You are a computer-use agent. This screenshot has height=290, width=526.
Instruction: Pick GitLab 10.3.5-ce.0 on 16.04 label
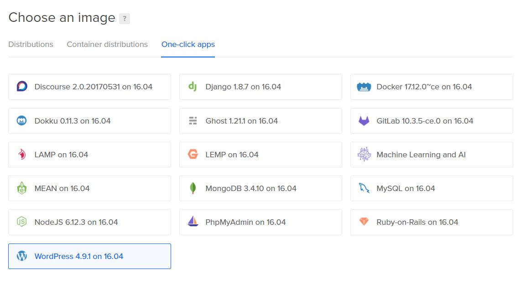tap(425, 121)
